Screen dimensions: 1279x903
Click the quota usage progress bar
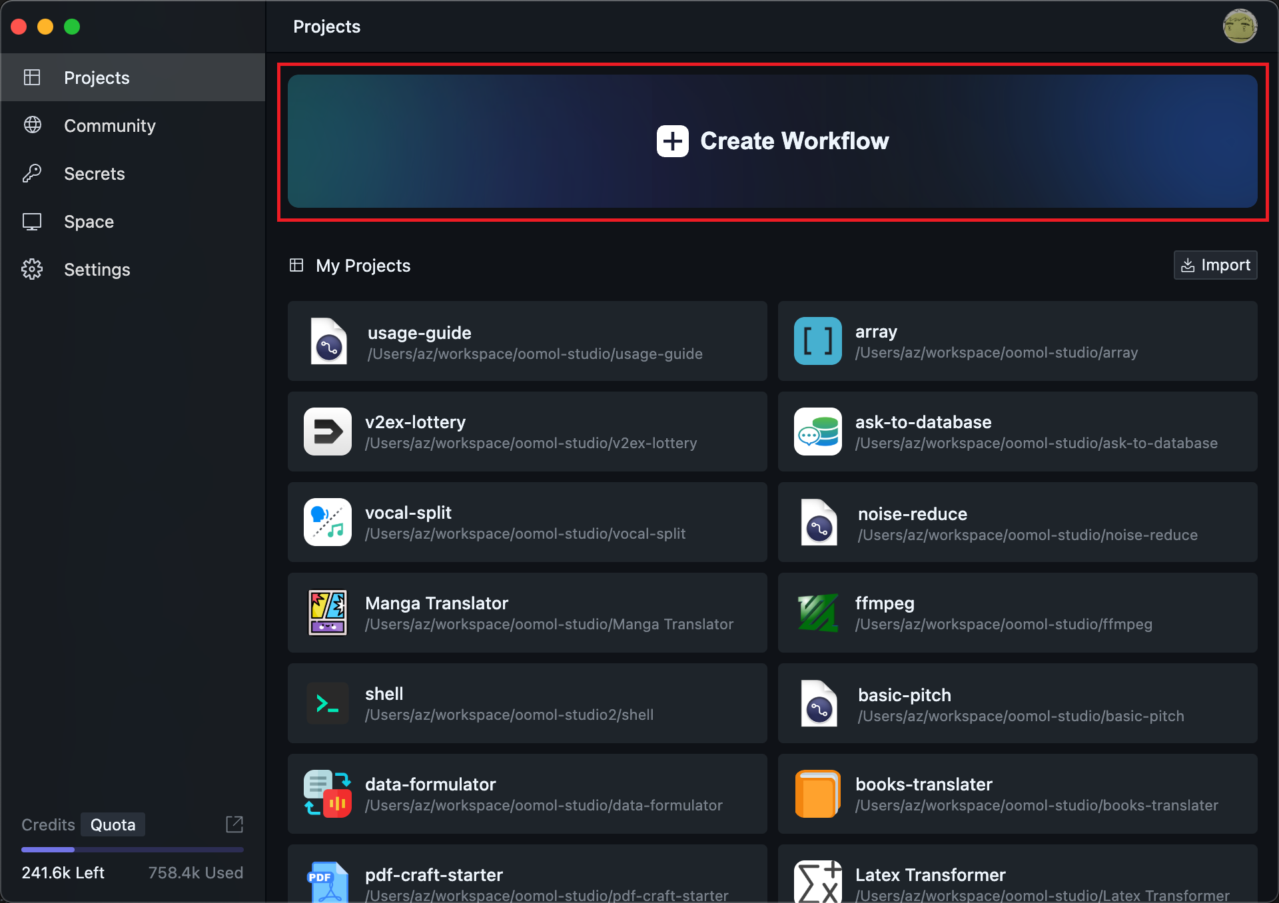pos(132,850)
